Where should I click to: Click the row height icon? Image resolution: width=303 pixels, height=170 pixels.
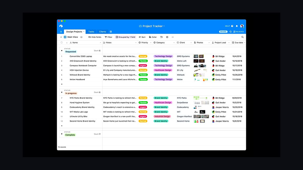pos(161,37)
